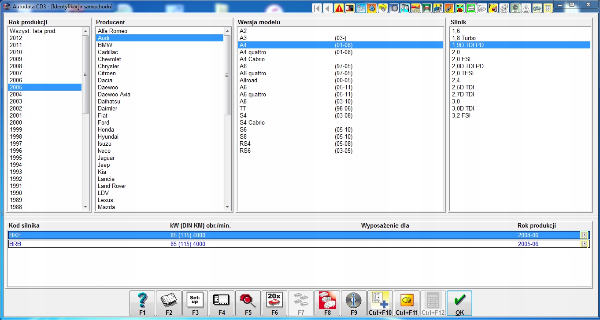Screen dimensions: 600x320
Task: Click the Producent list scroll-down arrow
Action: click(227, 207)
